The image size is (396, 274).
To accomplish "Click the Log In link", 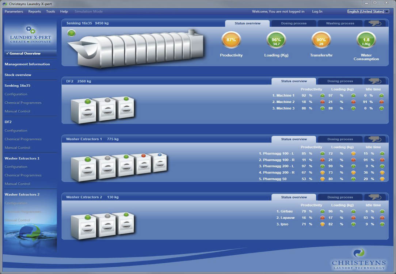I will tap(317, 11).
